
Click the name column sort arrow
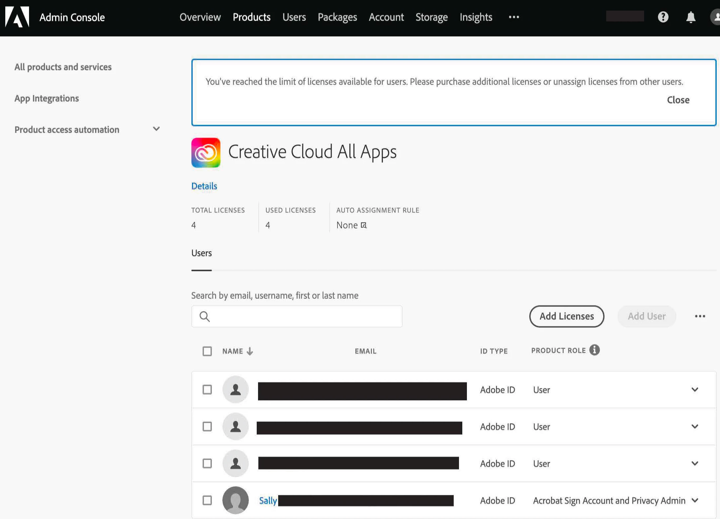250,351
